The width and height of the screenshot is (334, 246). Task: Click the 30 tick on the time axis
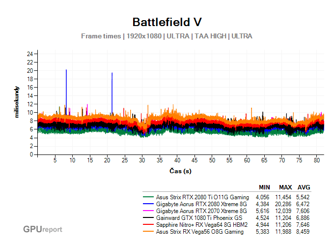click(x=142, y=160)
